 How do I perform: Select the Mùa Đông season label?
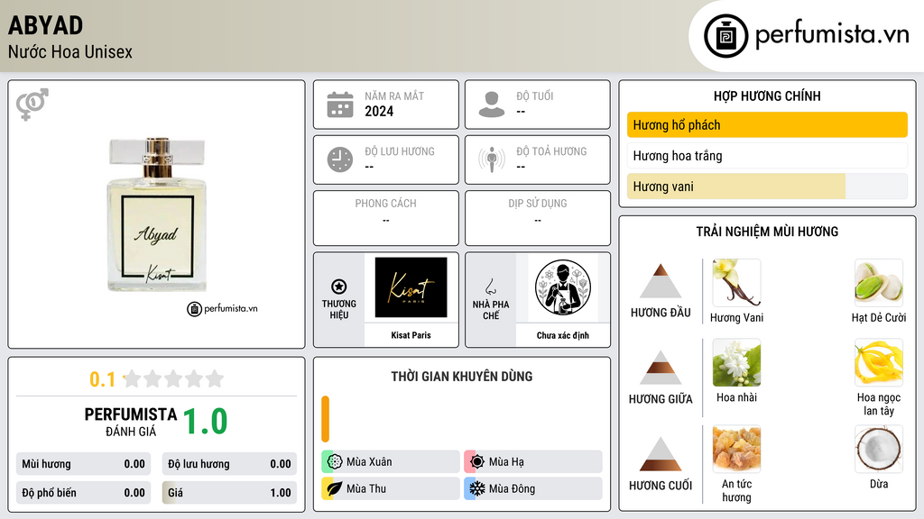(513, 488)
